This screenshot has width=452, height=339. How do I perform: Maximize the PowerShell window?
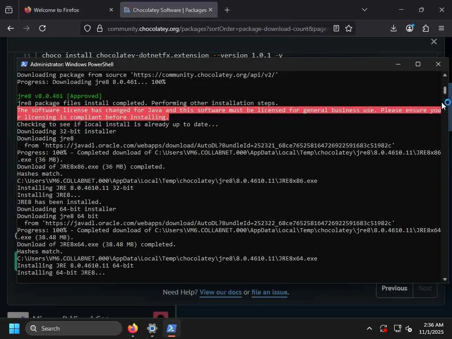coord(418,64)
